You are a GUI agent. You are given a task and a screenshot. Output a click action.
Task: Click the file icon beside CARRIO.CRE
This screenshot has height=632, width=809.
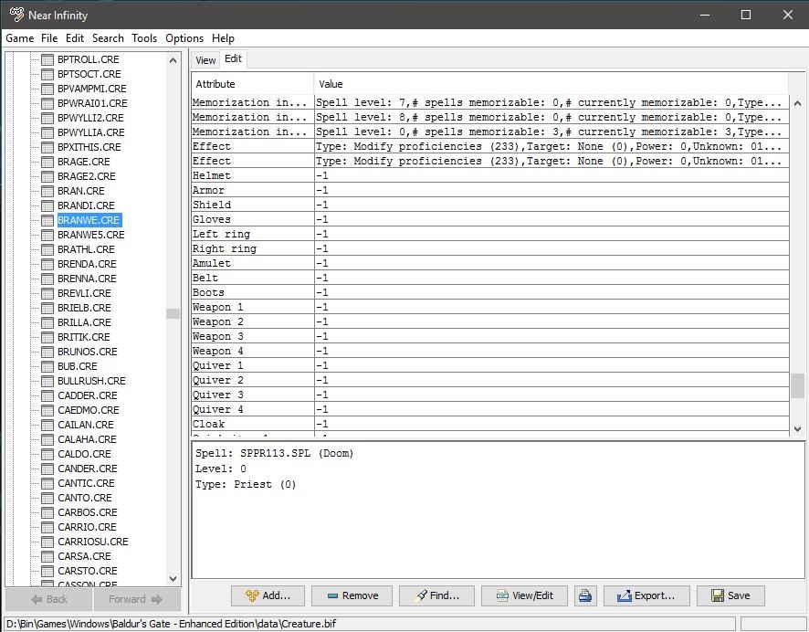[x=47, y=527]
